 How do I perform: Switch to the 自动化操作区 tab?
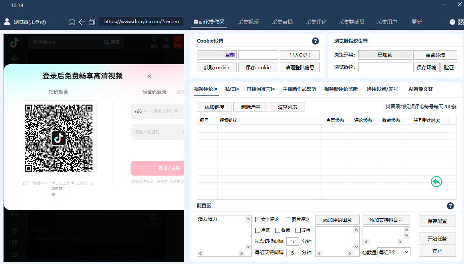point(208,22)
